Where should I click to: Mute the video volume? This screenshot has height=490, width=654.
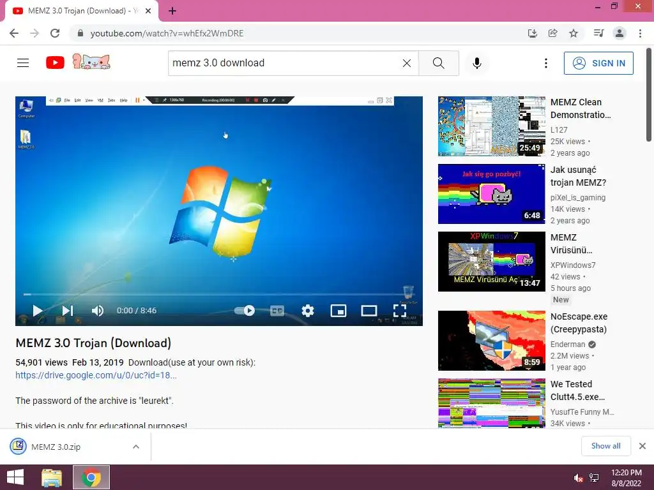pos(97,311)
